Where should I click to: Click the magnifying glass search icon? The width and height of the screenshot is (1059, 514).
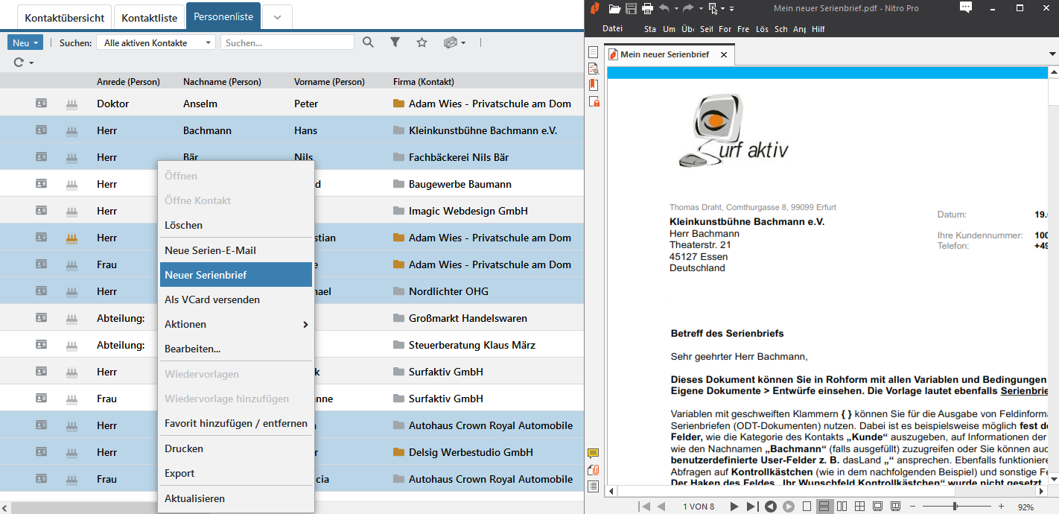(368, 42)
